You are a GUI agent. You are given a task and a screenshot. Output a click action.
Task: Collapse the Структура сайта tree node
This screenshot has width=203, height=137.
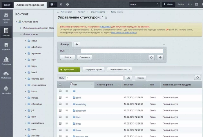tap(16, 22)
